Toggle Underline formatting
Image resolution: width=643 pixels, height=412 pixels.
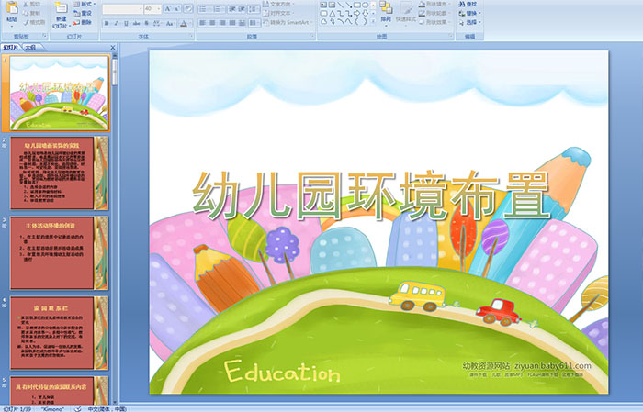point(126,23)
